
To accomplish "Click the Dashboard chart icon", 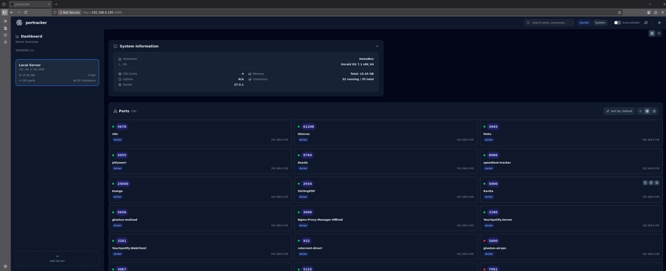I will pyautogui.click(x=17, y=36).
